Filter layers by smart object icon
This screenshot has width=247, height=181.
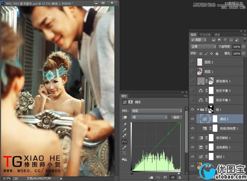[x=237, y=40]
